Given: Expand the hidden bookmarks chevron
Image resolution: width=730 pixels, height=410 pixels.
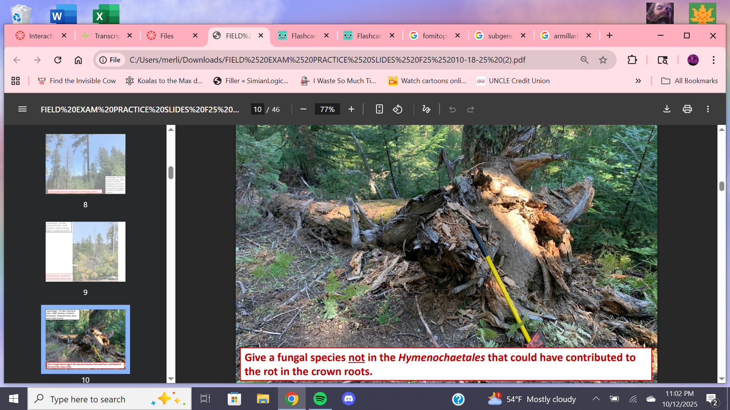Looking at the screenshot, I should coord(638,81).
